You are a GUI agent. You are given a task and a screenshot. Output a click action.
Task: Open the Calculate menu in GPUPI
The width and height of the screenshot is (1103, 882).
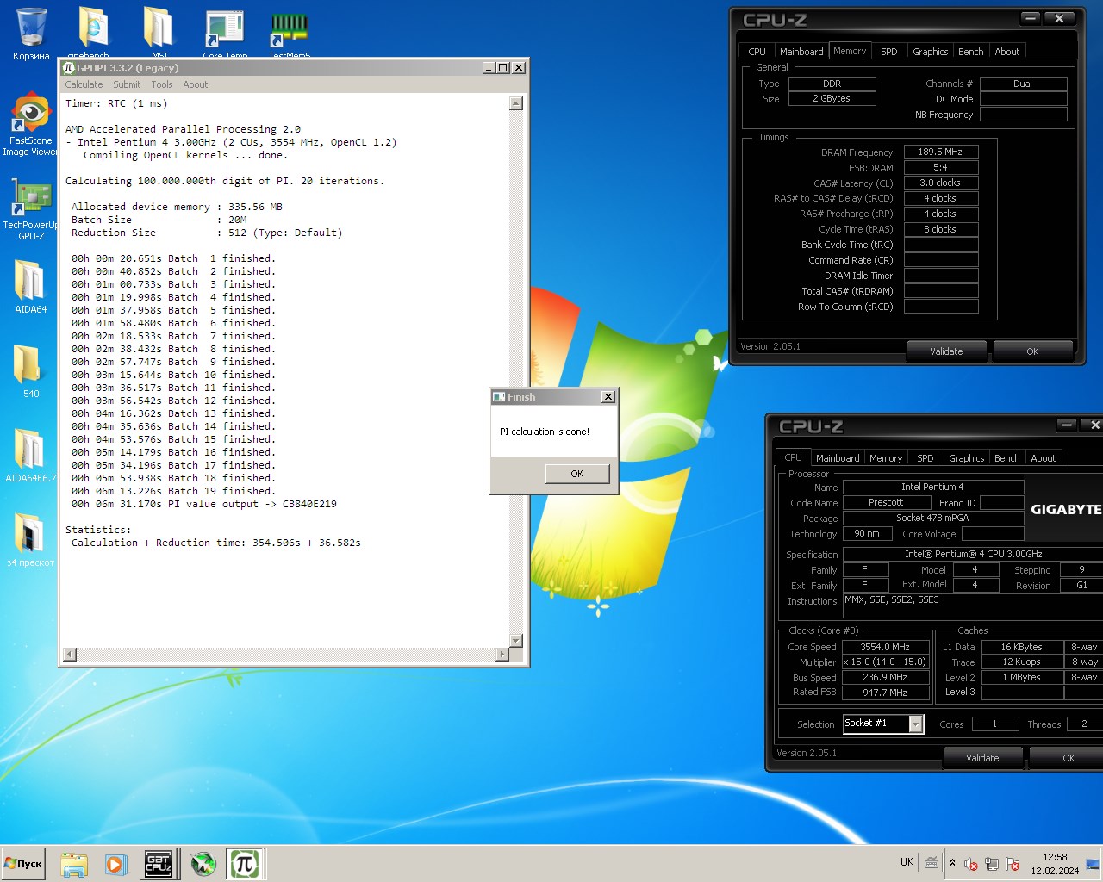[84, 84]
